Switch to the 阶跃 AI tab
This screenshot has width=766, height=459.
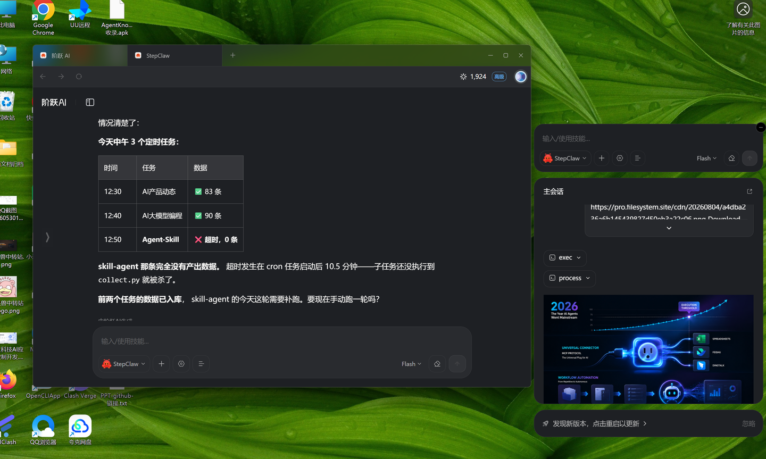click(80, 55)
